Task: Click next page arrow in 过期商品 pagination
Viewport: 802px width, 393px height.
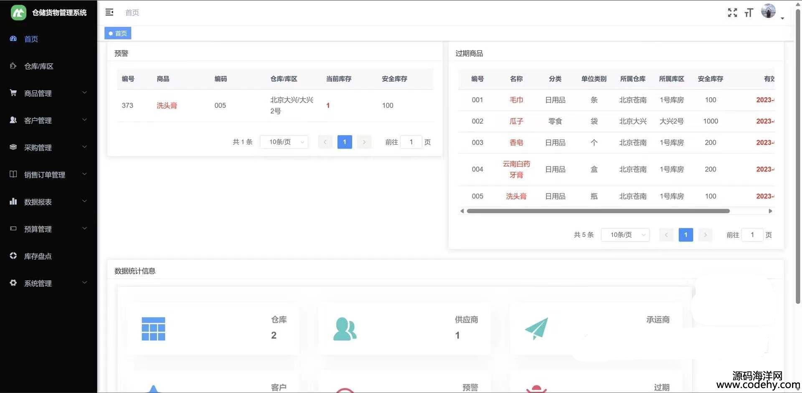Action: pyautogui.click(x=705, y=235)
